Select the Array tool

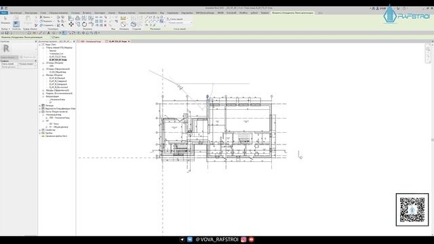(97, 21)
